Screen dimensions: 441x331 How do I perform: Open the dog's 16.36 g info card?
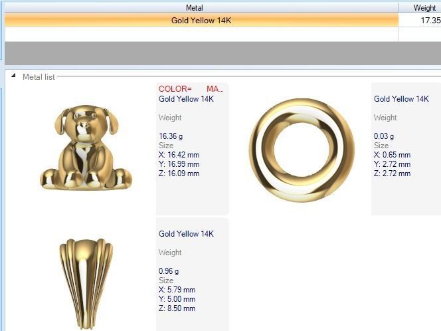(193, 149)
